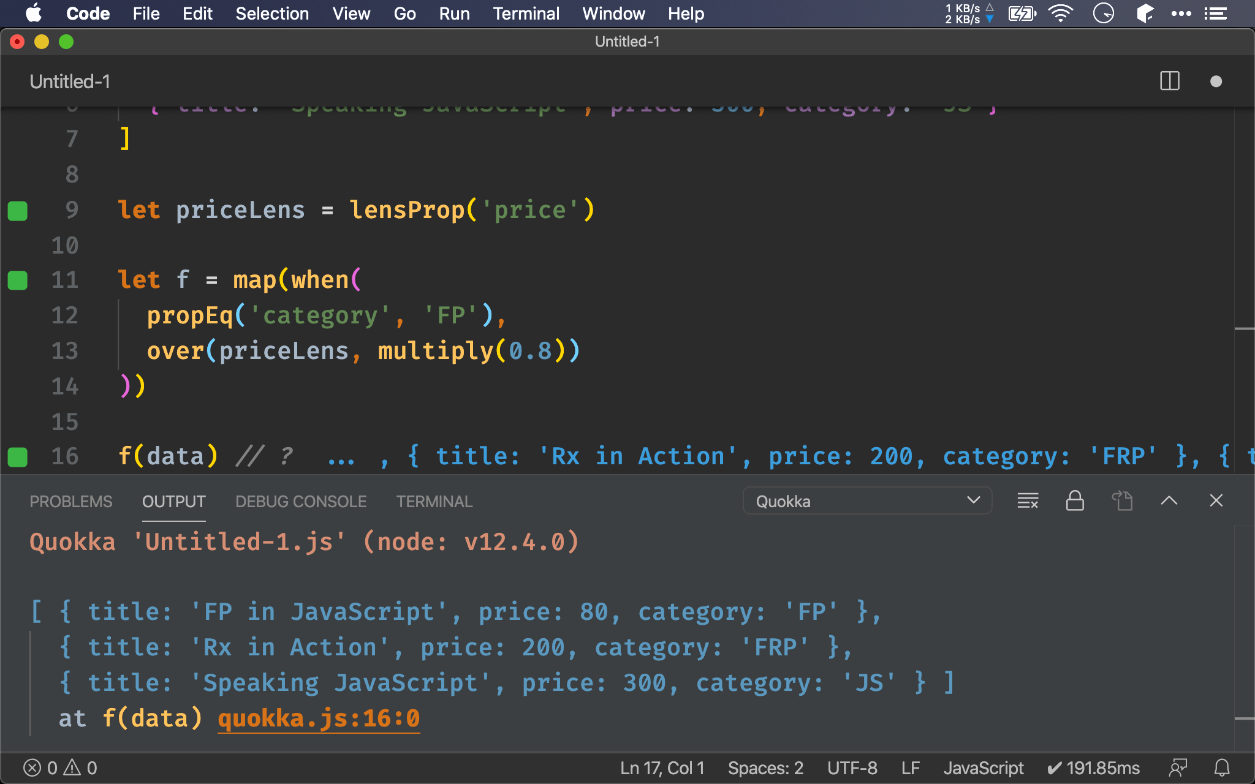Viewport: 1255px width, 784px height.
Task: Open the Run menu
Action: click(x=454, y=13)
